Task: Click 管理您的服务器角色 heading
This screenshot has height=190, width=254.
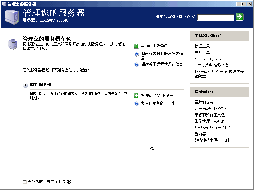Action: click(x=47, y=39)
